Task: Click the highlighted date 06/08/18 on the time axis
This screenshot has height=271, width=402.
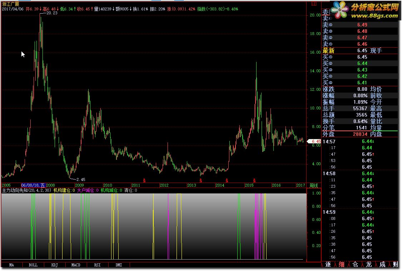Action: tap(33, 185)
